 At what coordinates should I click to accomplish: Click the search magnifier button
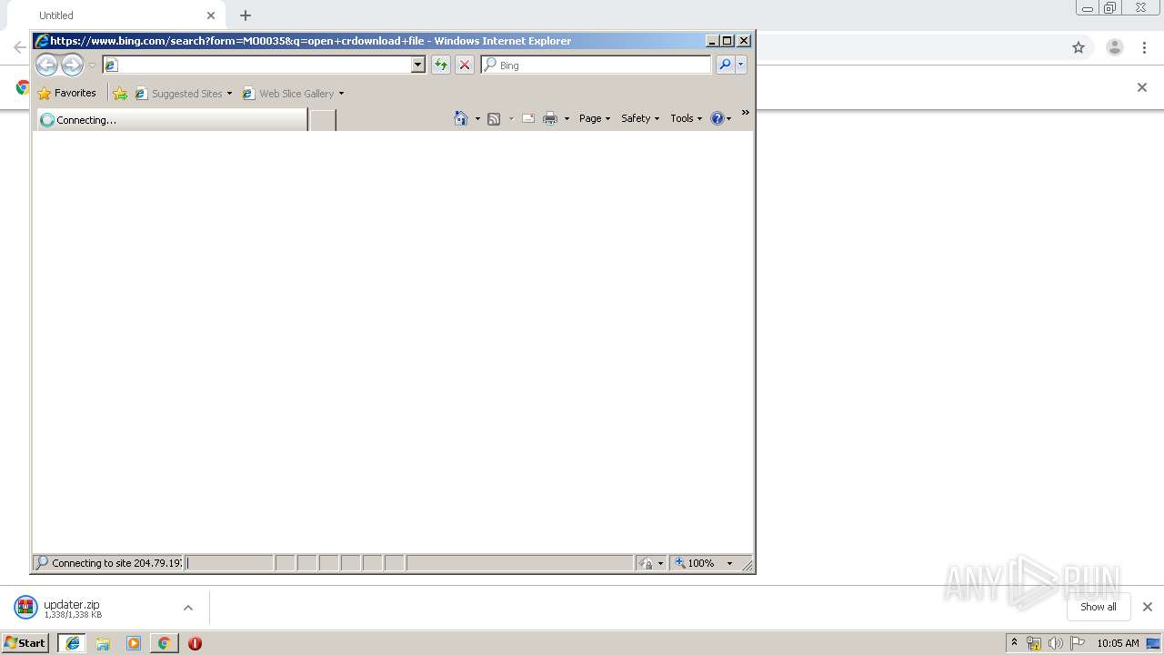(x=725, y=65)
